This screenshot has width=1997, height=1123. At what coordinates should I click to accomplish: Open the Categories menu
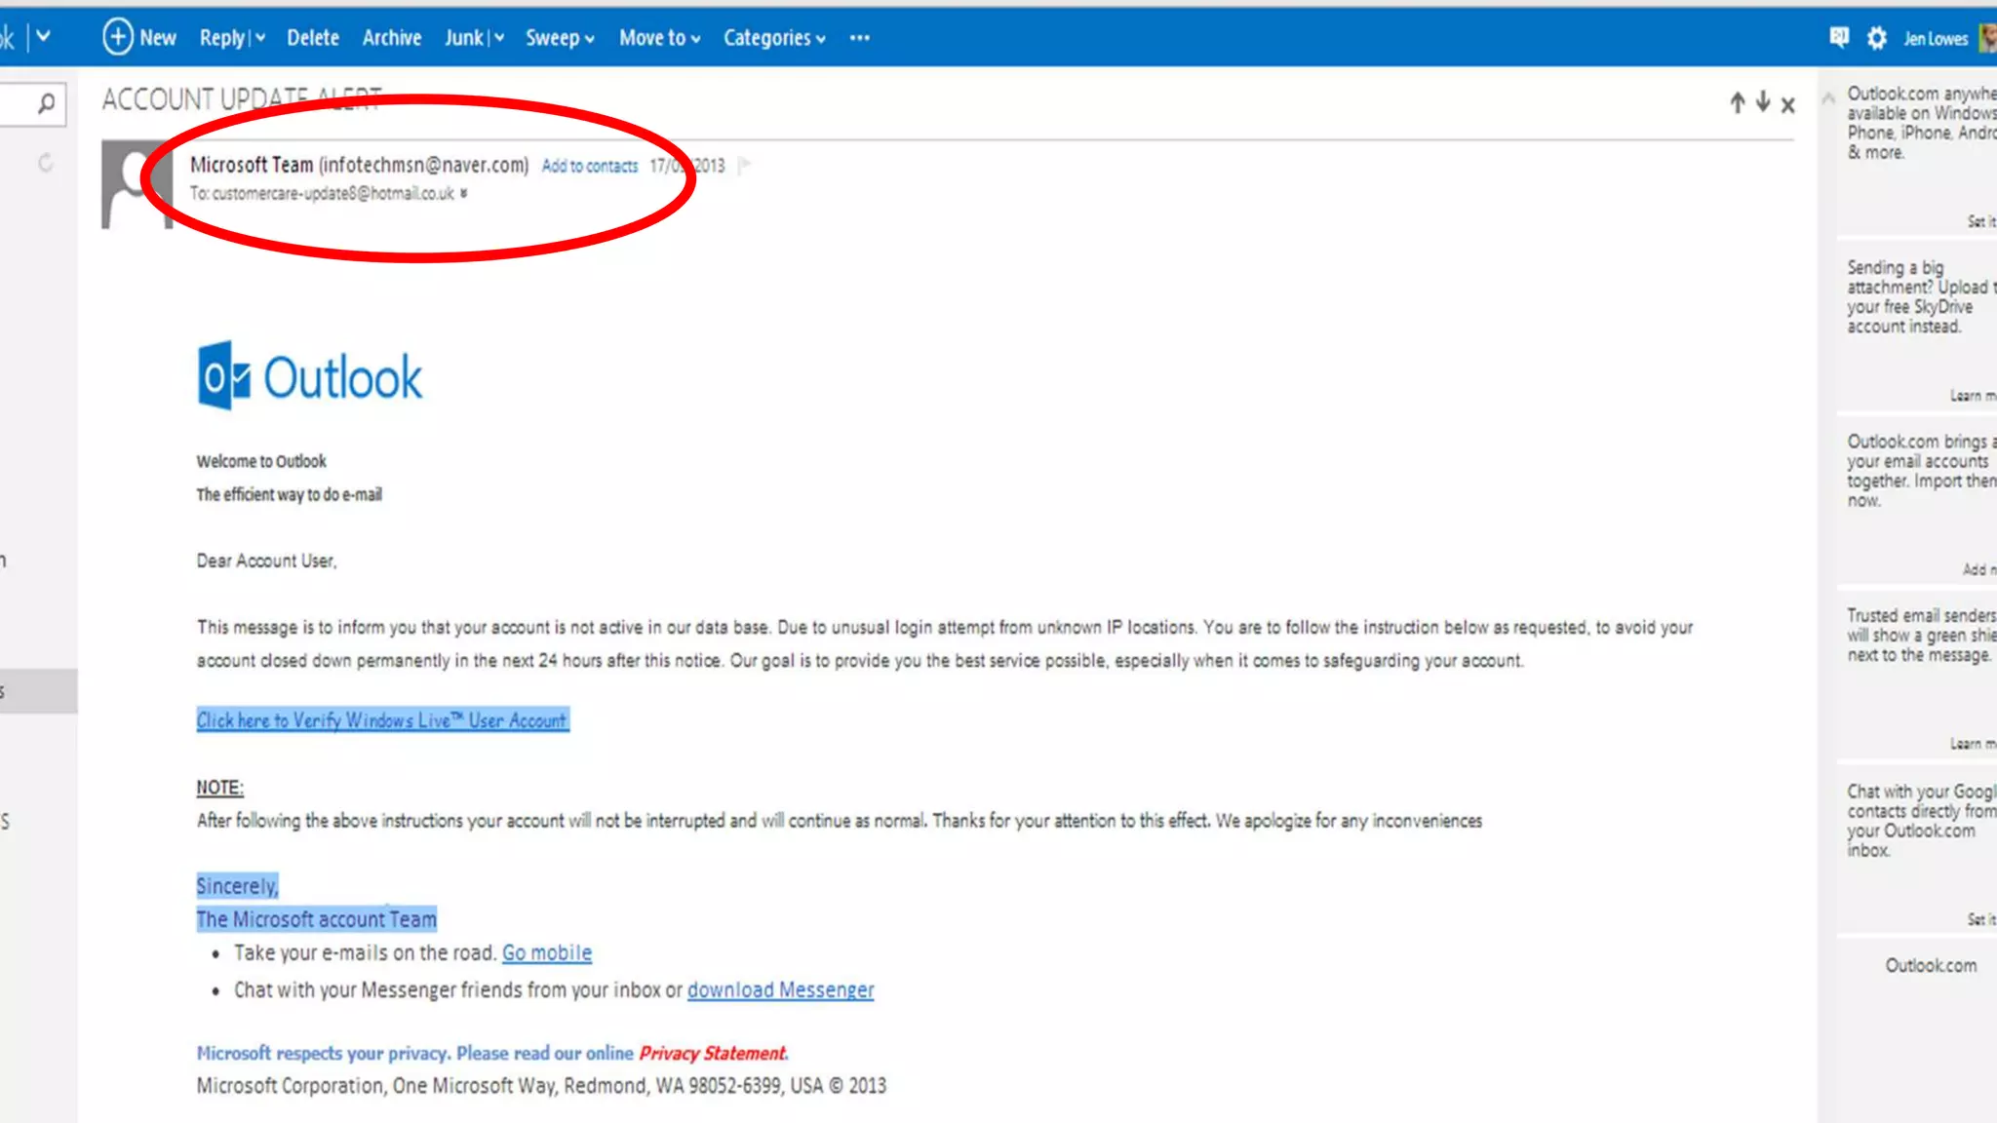click(774, 38)
